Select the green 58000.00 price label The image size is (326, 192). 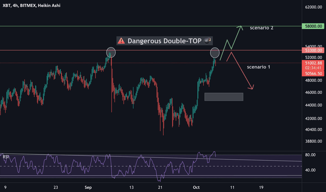tap(313, 26)
